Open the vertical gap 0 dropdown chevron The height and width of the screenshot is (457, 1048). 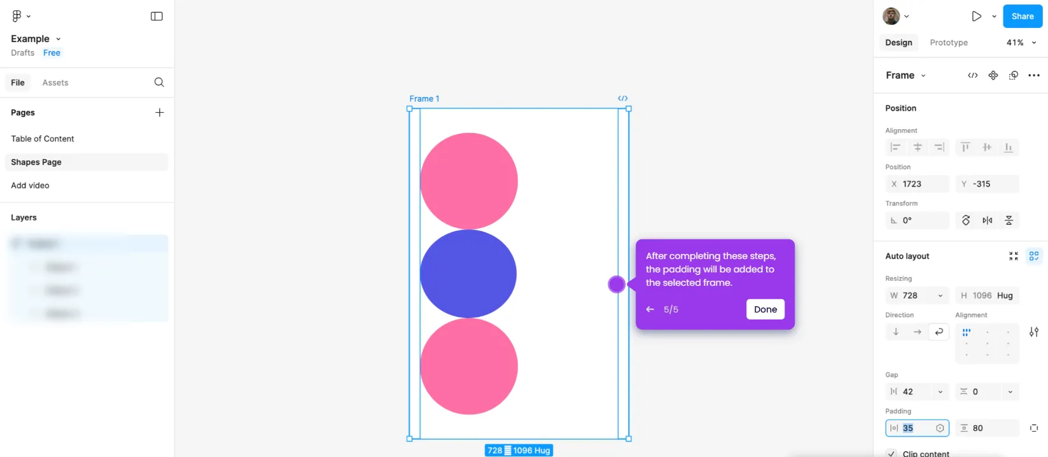(x=1010, y=392)
